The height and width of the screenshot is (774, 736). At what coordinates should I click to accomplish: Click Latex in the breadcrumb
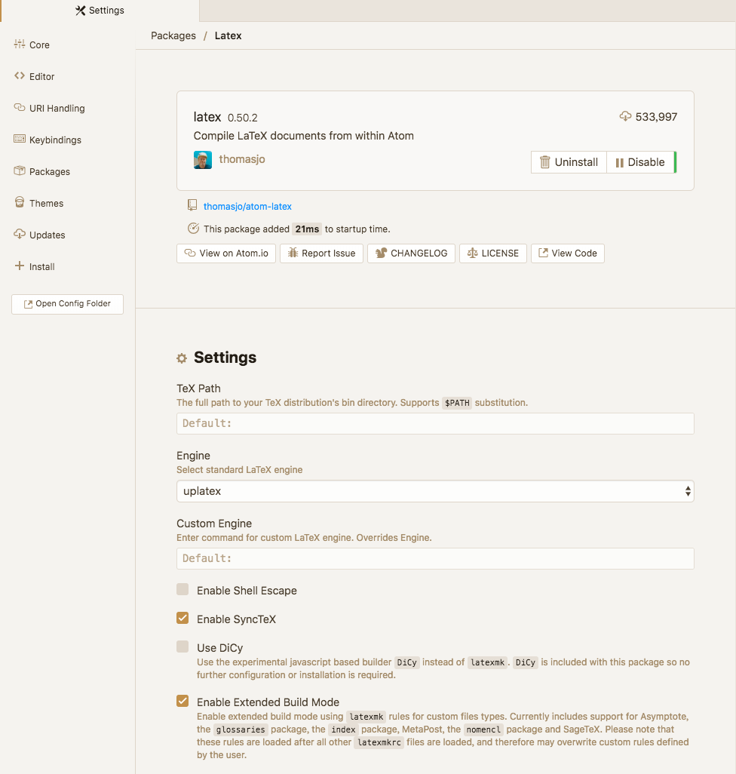click(228, 35)
